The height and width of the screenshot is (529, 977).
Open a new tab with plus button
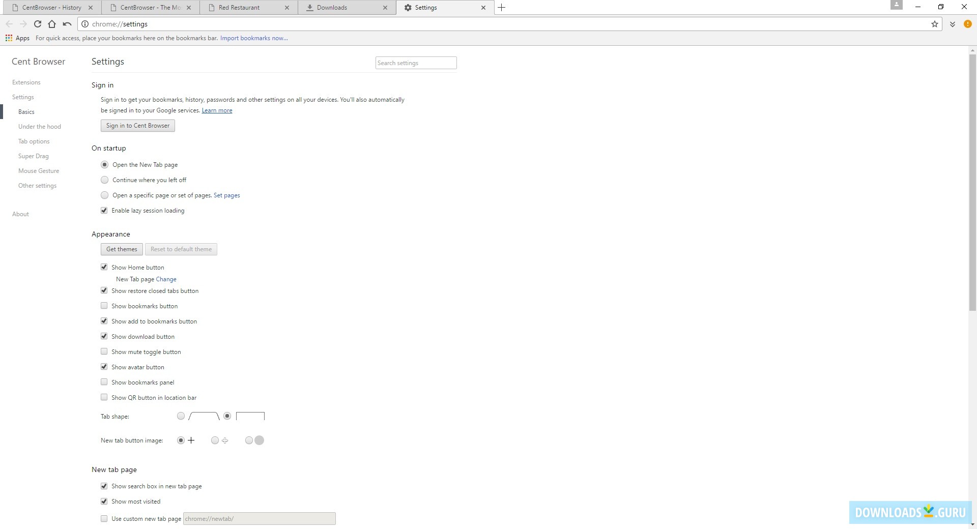click(x=501, y=7)
